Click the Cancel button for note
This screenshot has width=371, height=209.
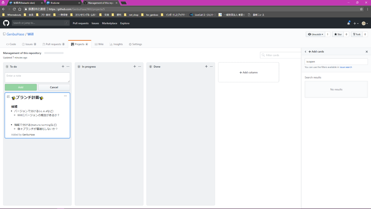click(x=54, y=87)
